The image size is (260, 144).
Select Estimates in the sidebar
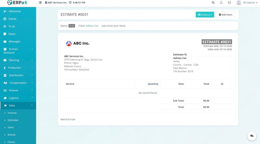pos(13,120)
